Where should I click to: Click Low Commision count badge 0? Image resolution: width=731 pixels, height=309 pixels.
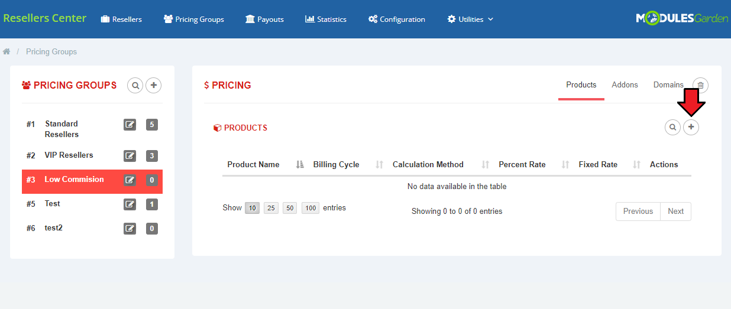tap(152, 180)
